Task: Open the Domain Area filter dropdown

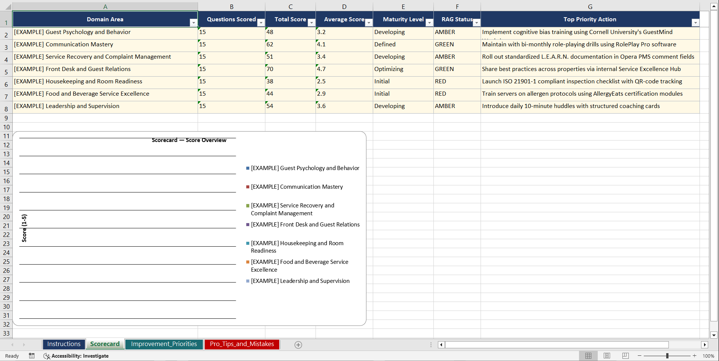Action: [x=193, y=23]
